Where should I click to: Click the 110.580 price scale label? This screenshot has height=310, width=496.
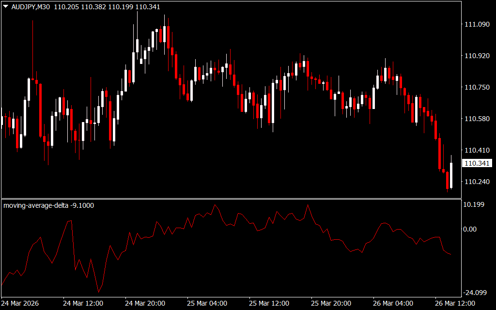(477, 119)
